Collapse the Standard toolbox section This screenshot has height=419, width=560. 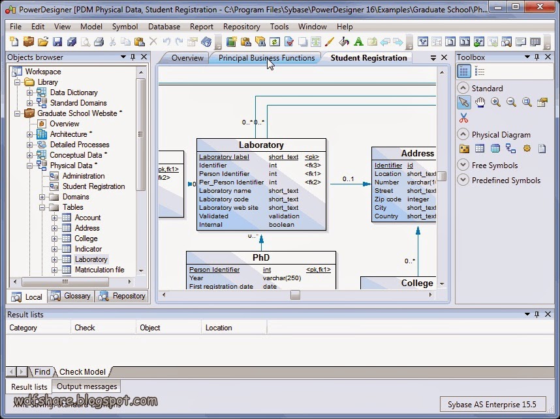pyautogui.click(x=463, y=88)
